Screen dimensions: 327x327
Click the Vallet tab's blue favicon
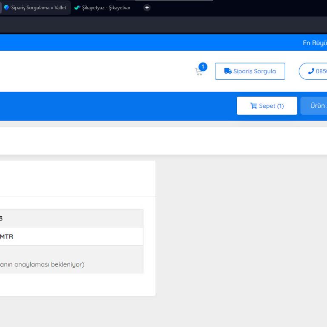pyautogui.click(x=6, y=8)
